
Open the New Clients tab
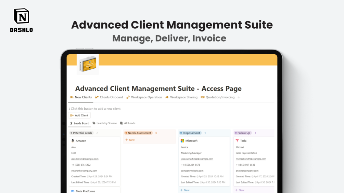(81, 97)
